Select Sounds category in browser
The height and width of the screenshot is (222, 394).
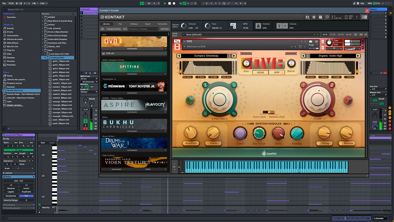pos(10,28)
